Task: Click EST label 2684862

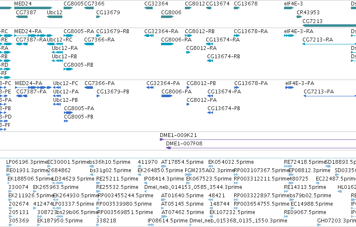Action: (59, 170)
